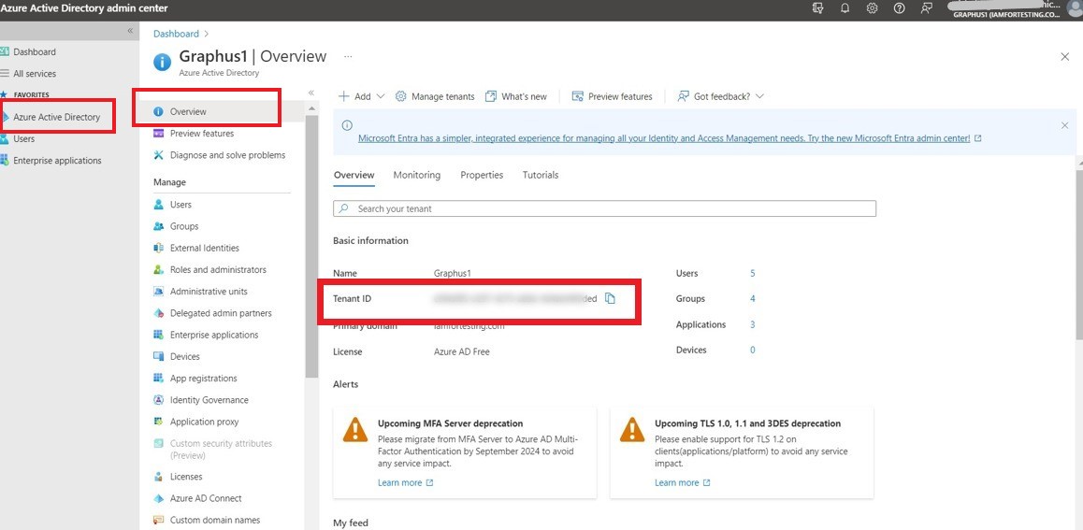Image resolution: width=1083 pixels, height=530 pixels.
Task: Open the ellipsis more options beside Overview title
Action: [348, 57]
